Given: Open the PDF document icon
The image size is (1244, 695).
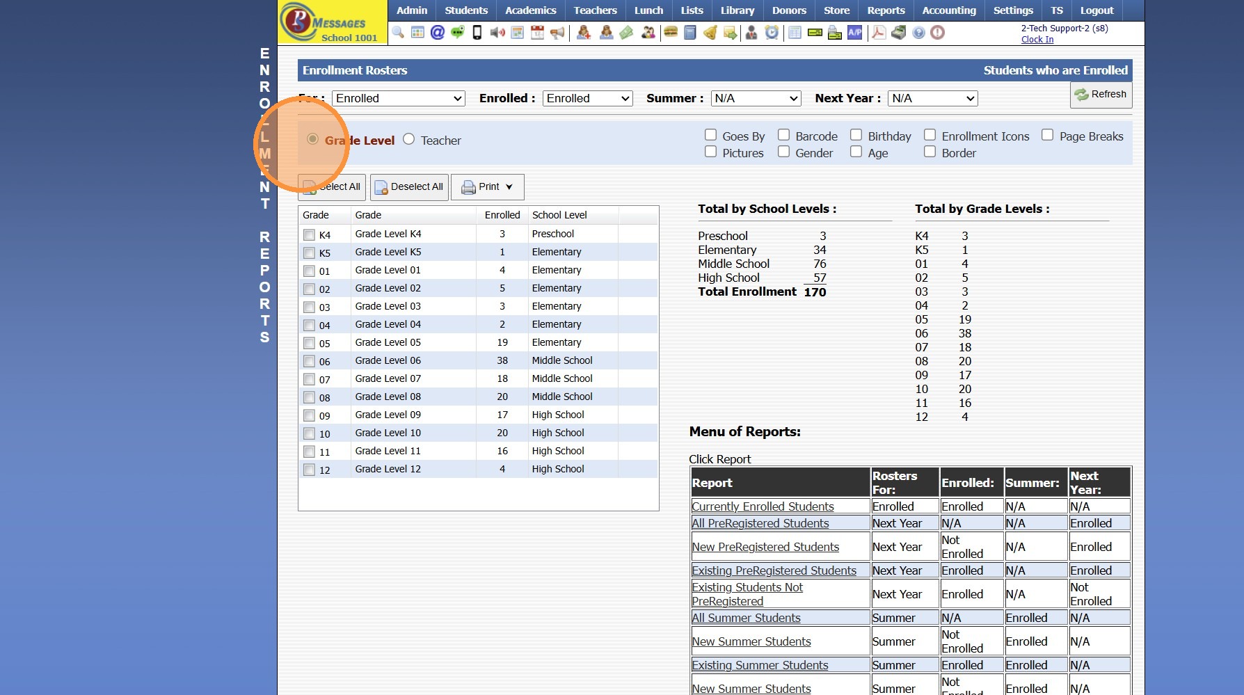Looking at the screenshot, I should click(x=879, y=33).
